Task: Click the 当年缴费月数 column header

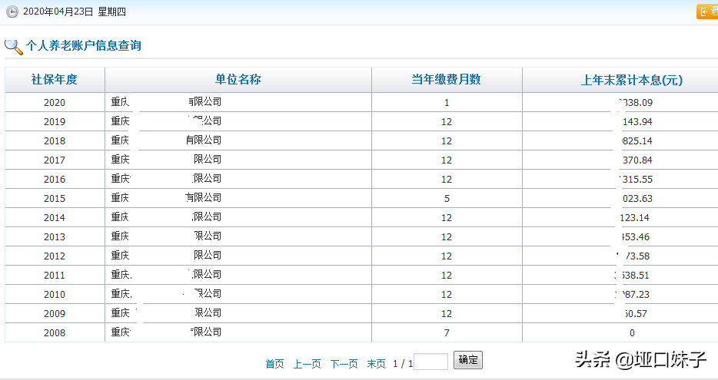Action: pos(446,80)
